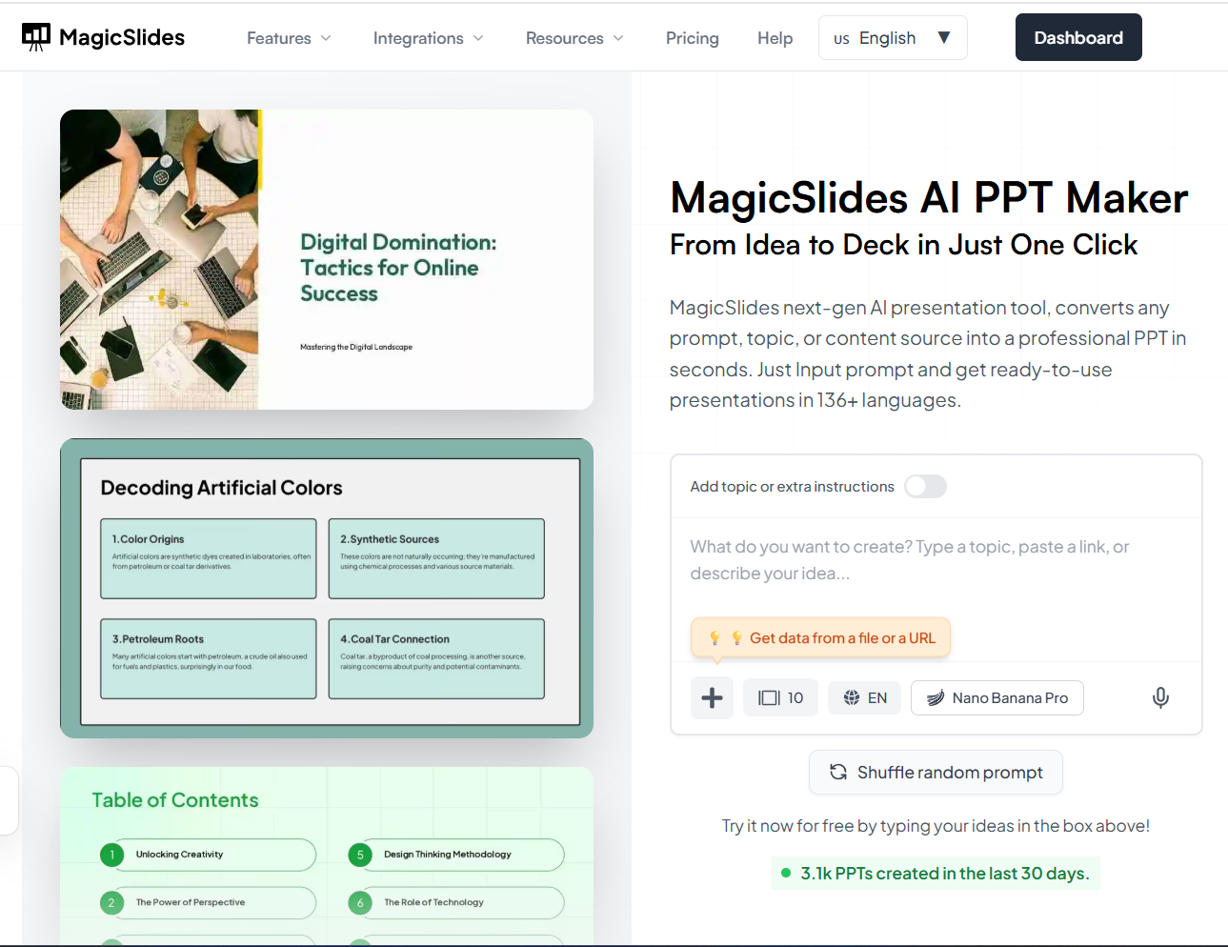The height and width of the screenshot is (947, 1228).
Task: Click the Add topic or extra instructions label
Action: tap(792, 487)
